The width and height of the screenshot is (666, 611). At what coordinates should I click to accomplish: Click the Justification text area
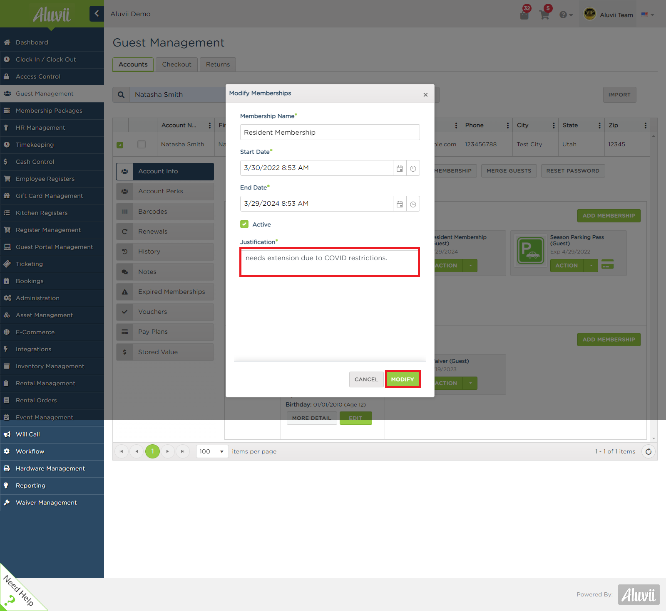coord(330,262)
